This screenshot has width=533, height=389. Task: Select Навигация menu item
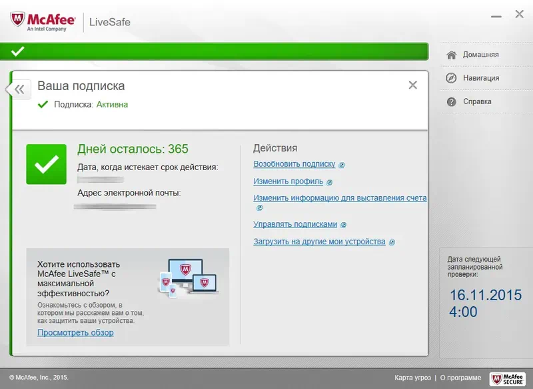[x=481, y=78]
